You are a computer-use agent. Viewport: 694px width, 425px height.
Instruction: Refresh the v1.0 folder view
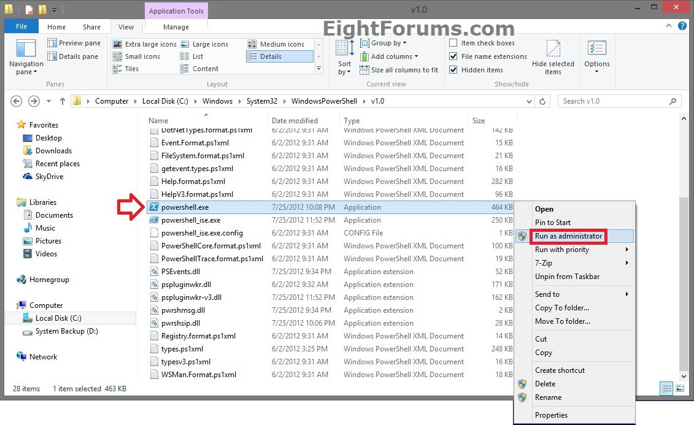pos(542,101)
